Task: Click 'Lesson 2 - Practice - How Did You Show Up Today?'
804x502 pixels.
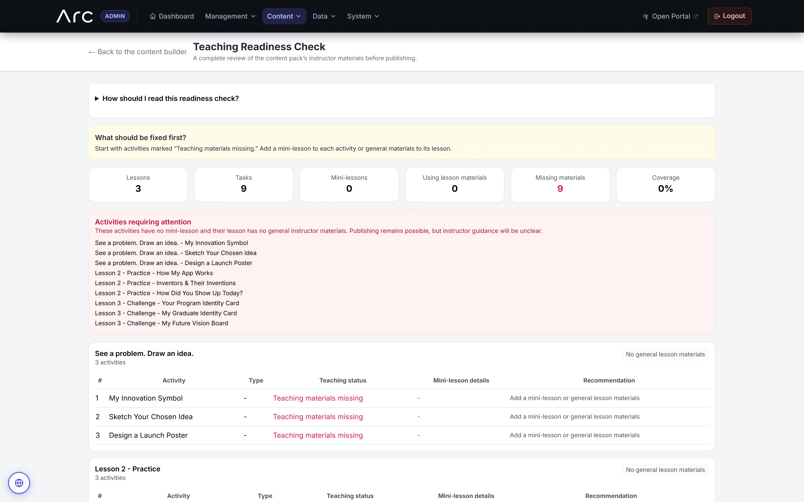Action: pyautogui.click(x=169, y=293)
